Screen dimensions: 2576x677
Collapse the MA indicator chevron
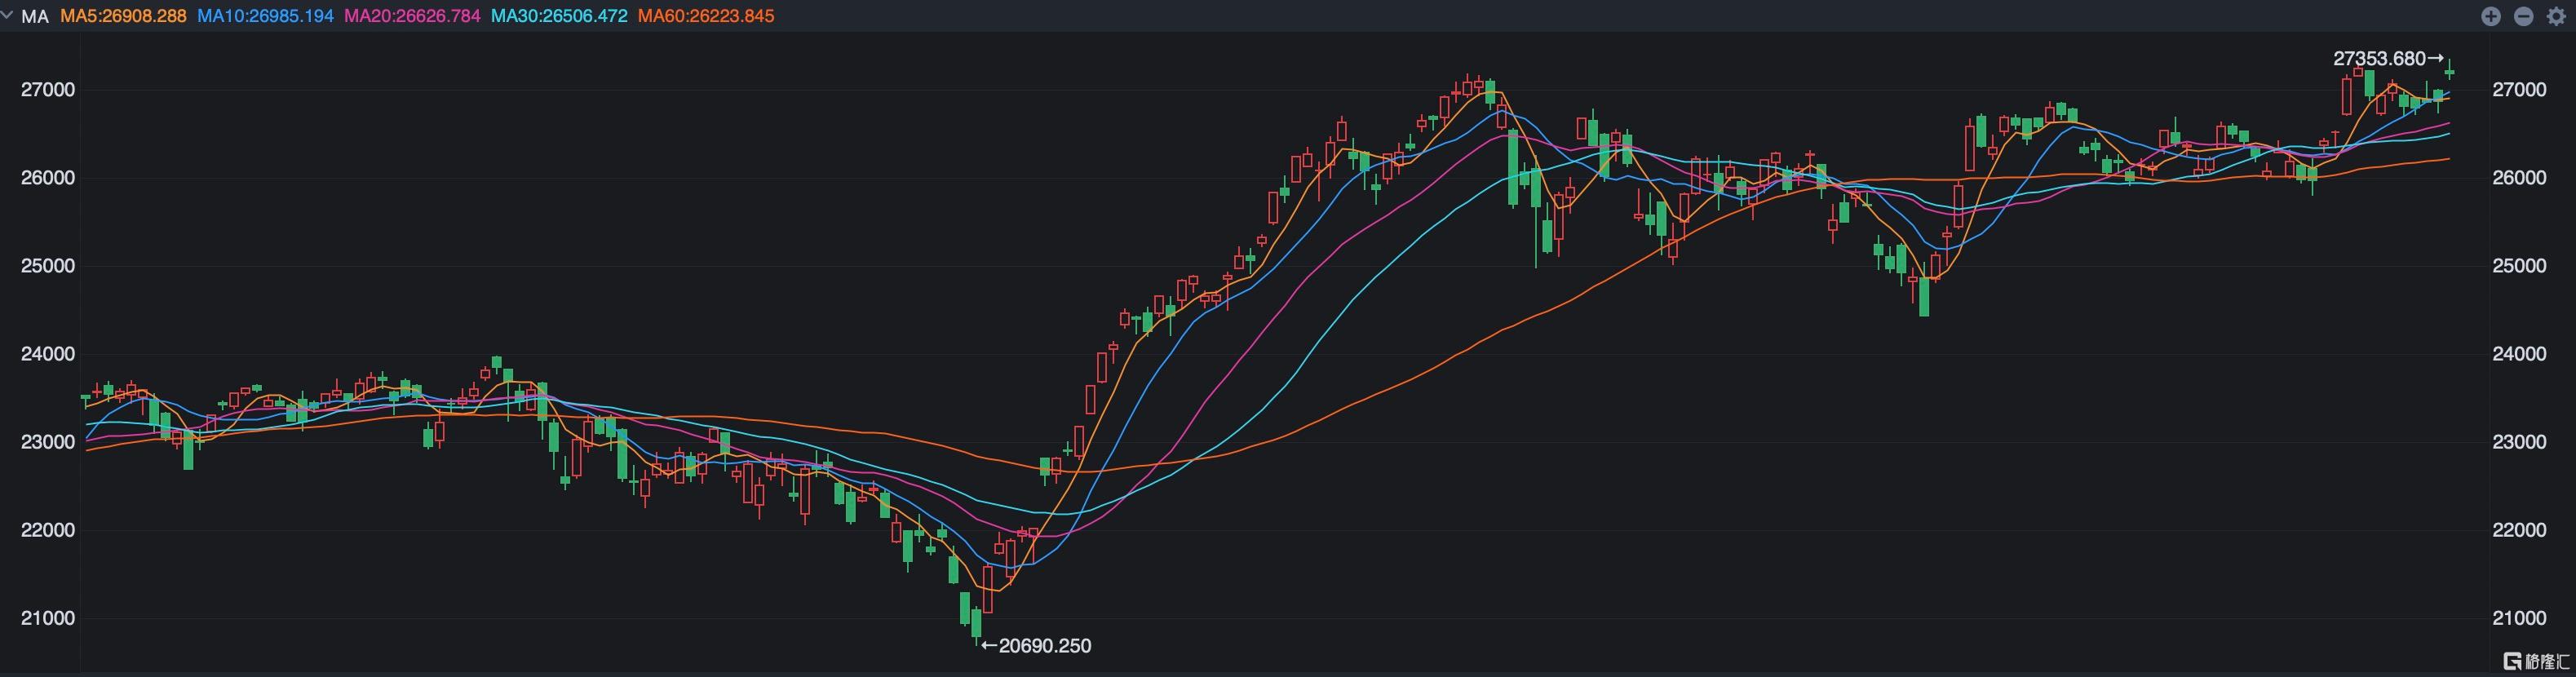tap(8, 15)
